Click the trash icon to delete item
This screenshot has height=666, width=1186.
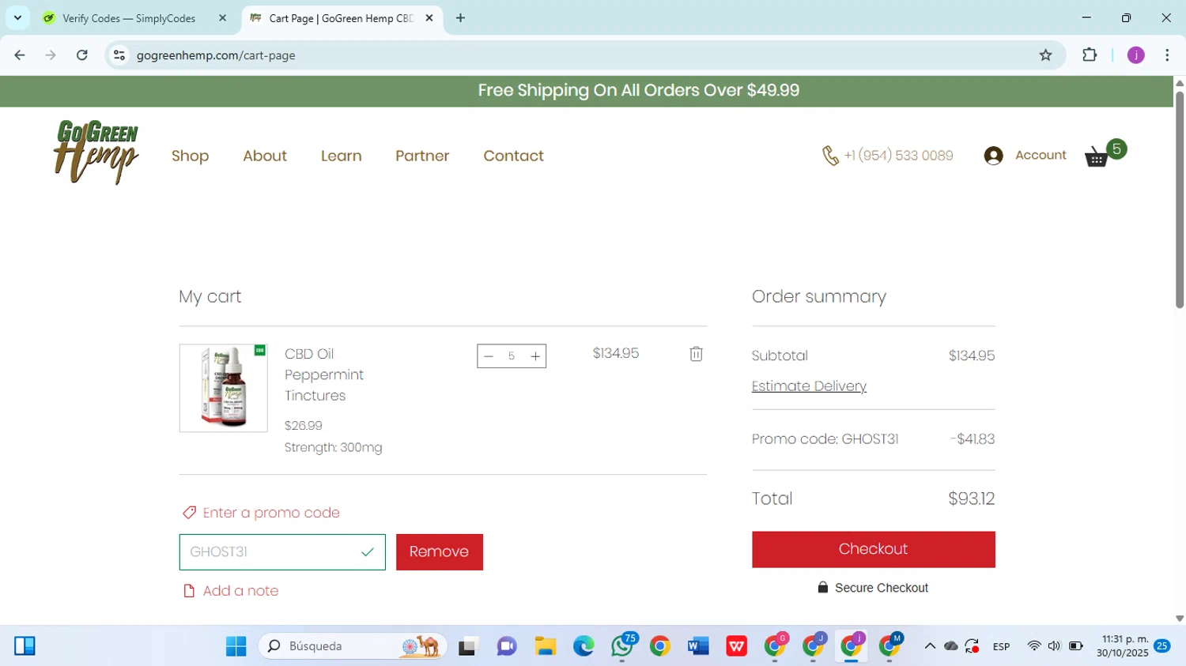pyautogui.click(x=696, y=354)
